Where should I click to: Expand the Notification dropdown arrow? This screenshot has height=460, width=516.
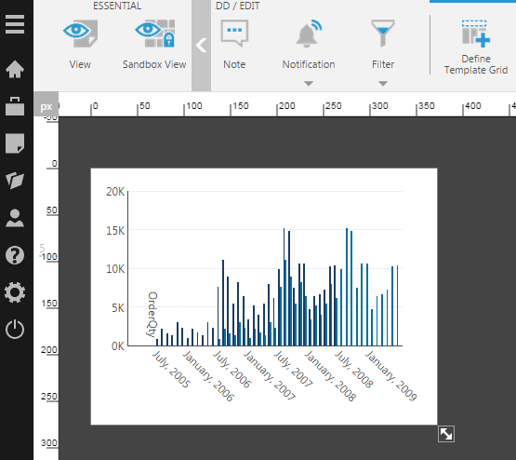[x=309, y=84]
